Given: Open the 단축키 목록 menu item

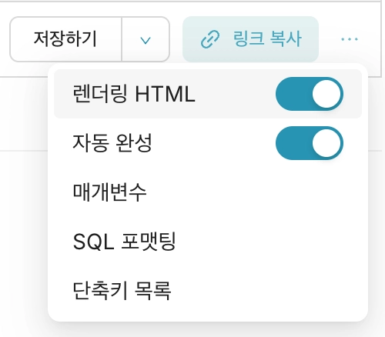Looking at the screenshot, I should click(x=208, y=291).
